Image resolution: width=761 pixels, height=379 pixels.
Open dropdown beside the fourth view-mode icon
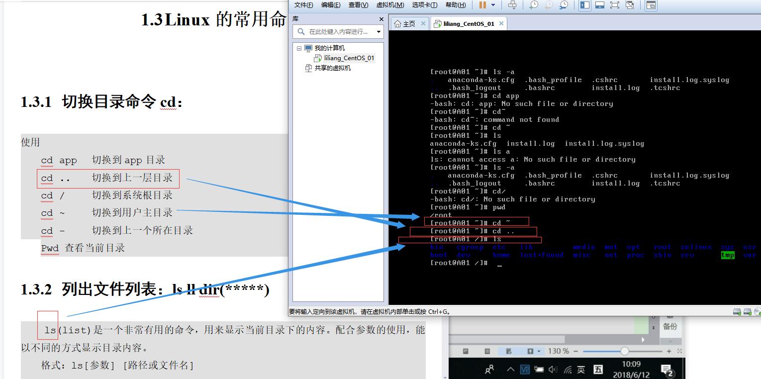539,351
